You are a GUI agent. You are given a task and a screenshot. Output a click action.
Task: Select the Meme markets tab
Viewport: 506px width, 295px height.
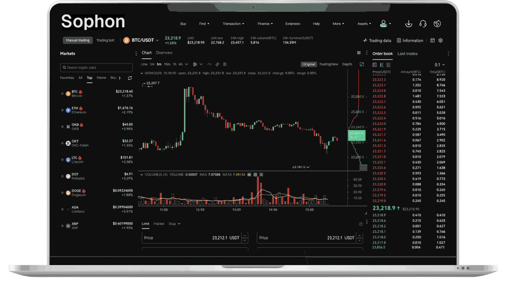[101, 78]
